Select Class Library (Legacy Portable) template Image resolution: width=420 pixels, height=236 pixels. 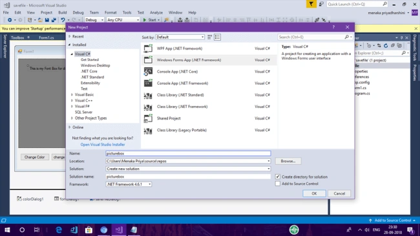[209, 130]
